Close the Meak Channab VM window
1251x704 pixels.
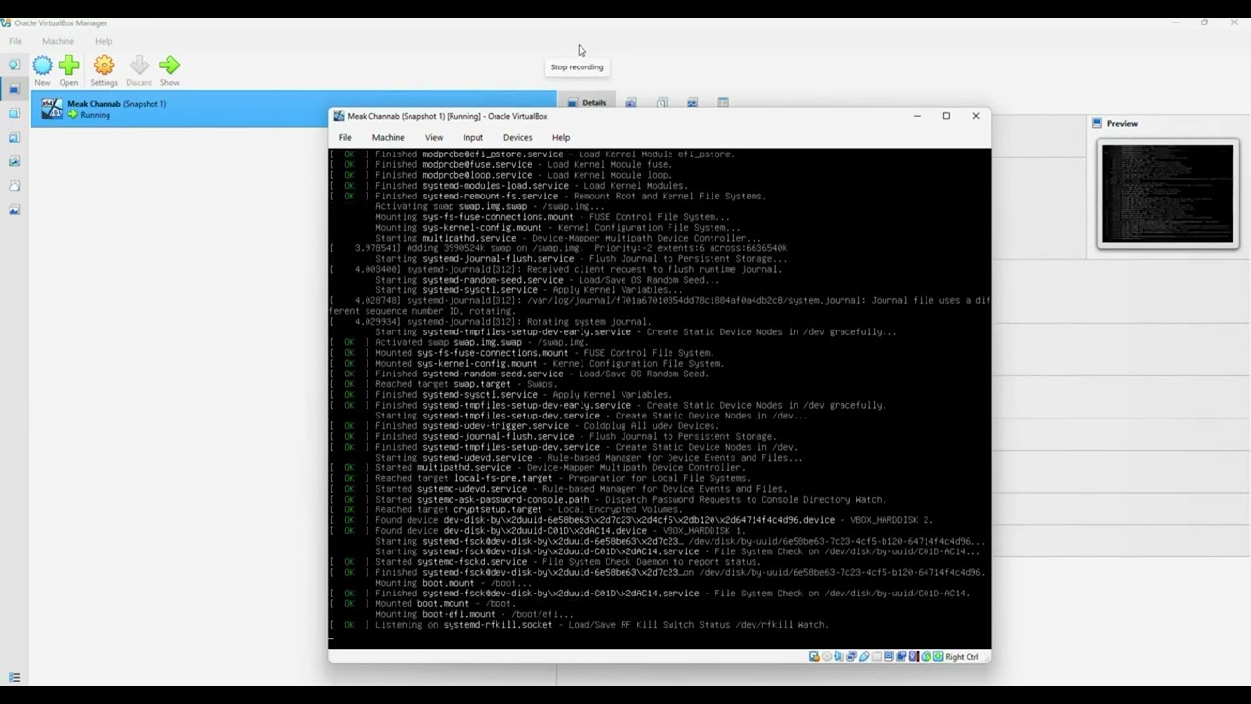[975, 116]
